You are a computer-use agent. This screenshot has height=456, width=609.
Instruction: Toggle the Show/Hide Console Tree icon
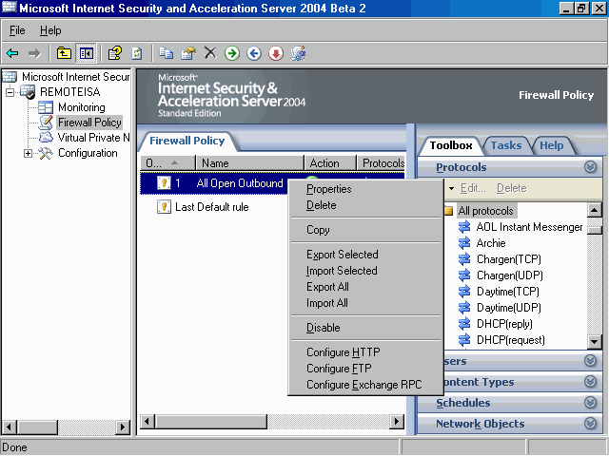(x=86, y=53)
